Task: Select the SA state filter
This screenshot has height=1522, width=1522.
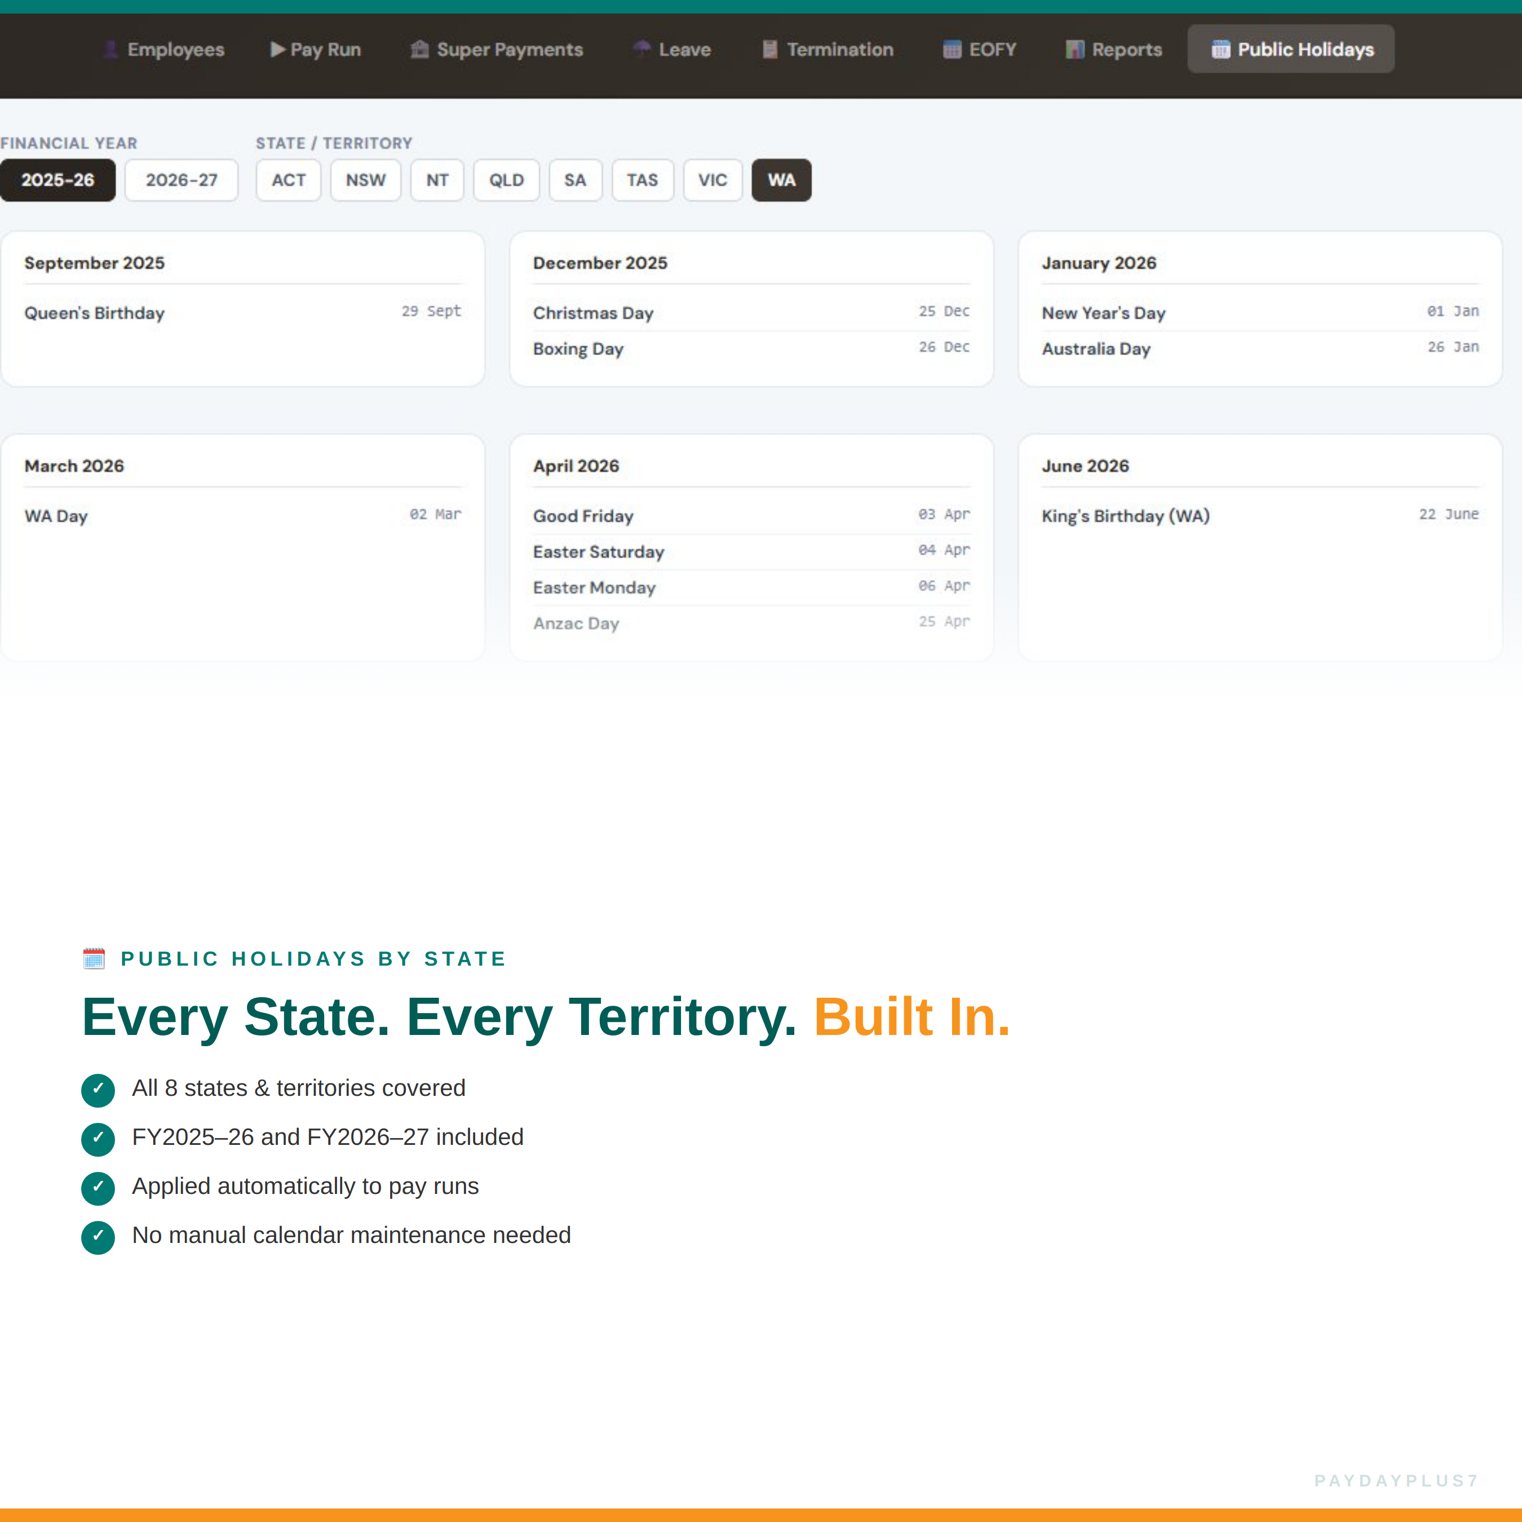Action: click(x=575, y=180)
